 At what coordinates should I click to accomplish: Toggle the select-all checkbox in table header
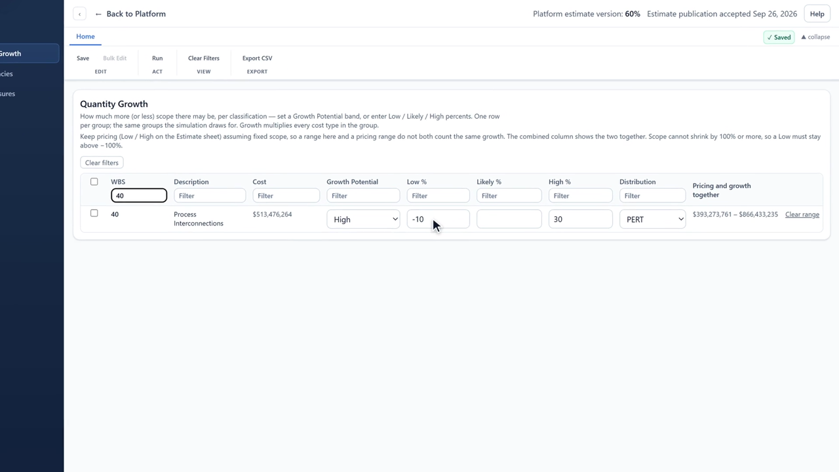click(94, 182)
